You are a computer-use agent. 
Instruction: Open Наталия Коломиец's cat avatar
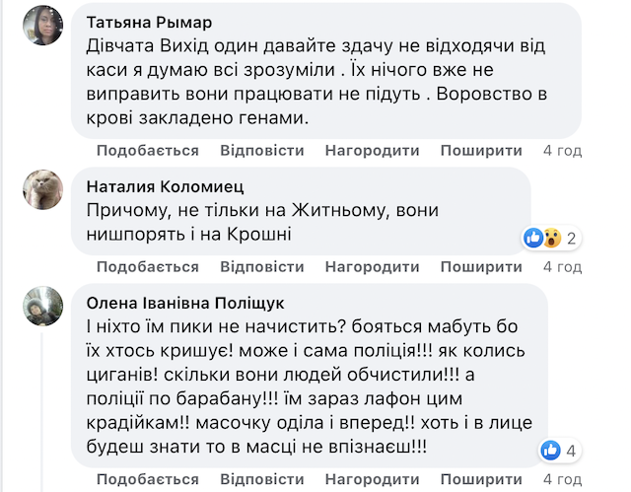tap(43, 189)
